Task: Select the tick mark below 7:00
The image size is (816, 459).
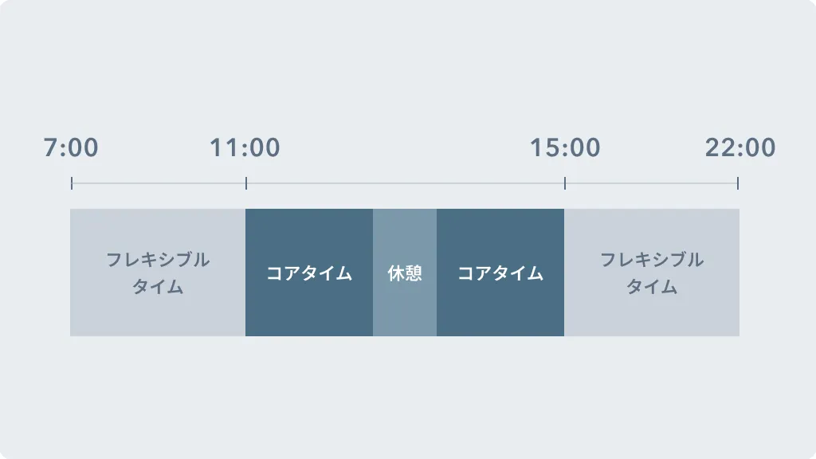Action: coord(71,183)
